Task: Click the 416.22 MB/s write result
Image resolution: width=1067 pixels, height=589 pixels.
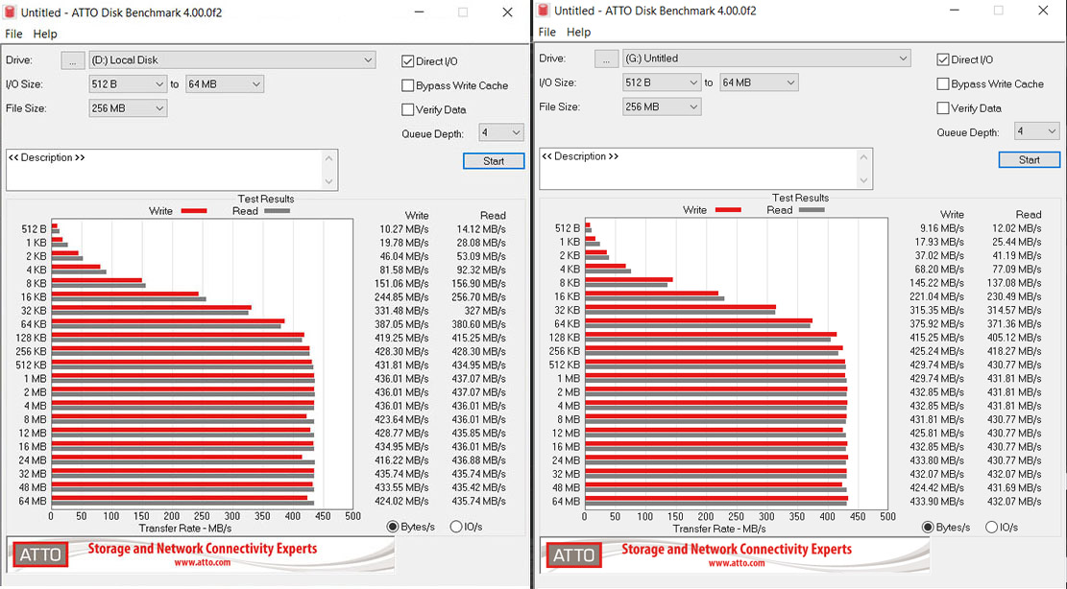Action: 401,459
